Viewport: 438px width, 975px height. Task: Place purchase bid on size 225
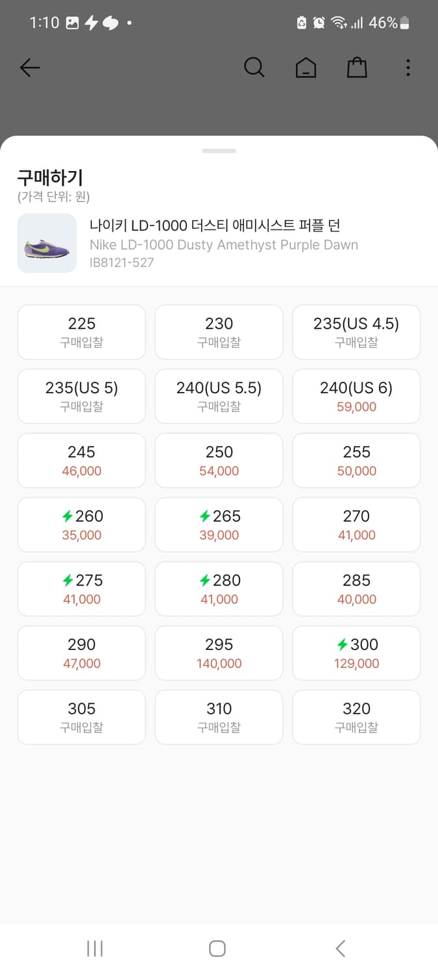[81, 332]
